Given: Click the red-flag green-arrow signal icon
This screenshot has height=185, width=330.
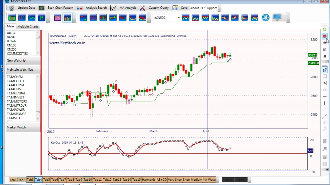Looking at the screenshot, I should [83, 18].
